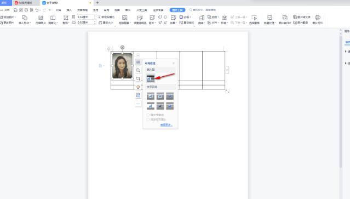
Task: Toggle the Lock Aspect Ratio checkbox
Action: pyautogui.click(x=99, y=17)
